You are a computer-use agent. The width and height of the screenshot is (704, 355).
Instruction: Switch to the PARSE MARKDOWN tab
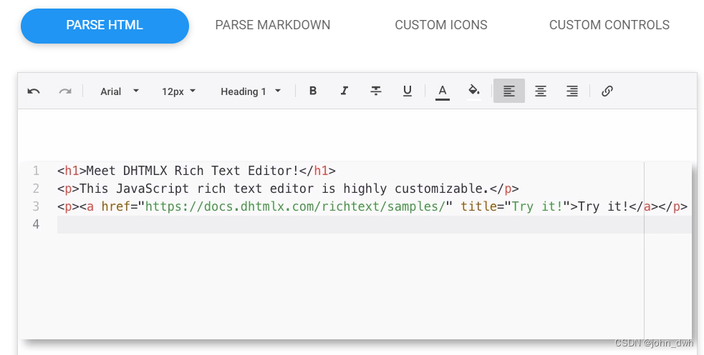point(273,25)
